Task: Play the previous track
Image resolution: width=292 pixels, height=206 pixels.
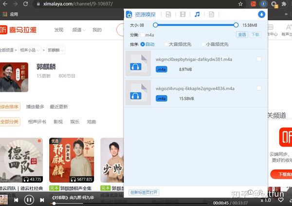Action: 16,200
